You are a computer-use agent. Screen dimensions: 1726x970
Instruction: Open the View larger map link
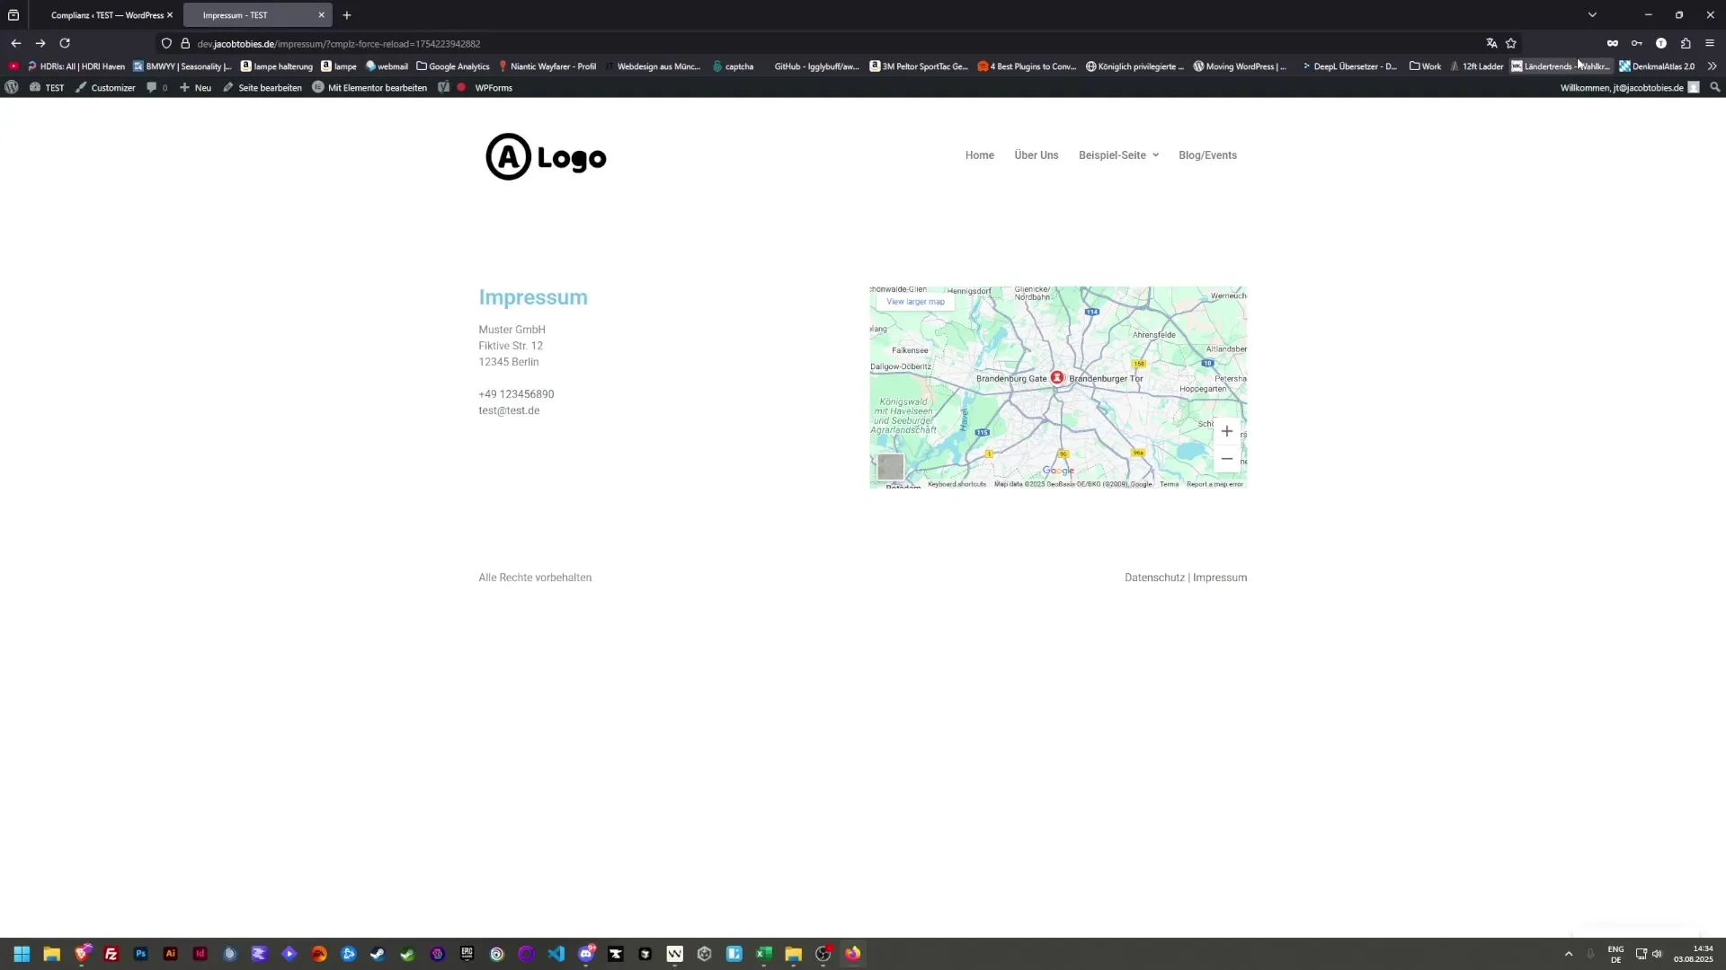coord(913,301)
